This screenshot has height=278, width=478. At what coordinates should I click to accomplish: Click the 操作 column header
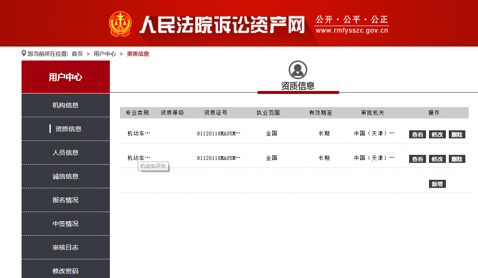(x=434, y=113)
